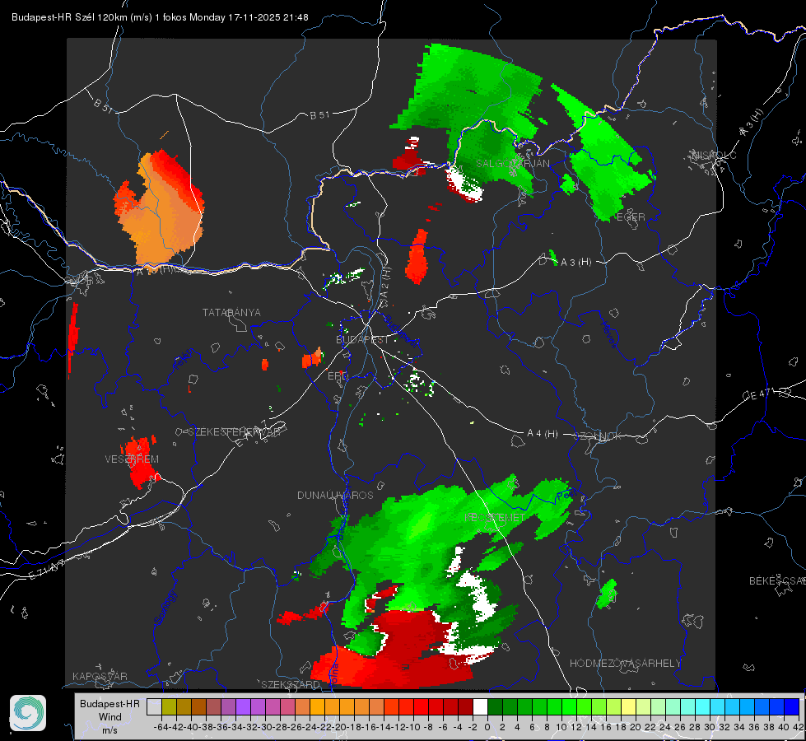The width and height of the screenshot is (806, 741).
Task: Click the BUDAPEST city label
Action: coord(363,339)
